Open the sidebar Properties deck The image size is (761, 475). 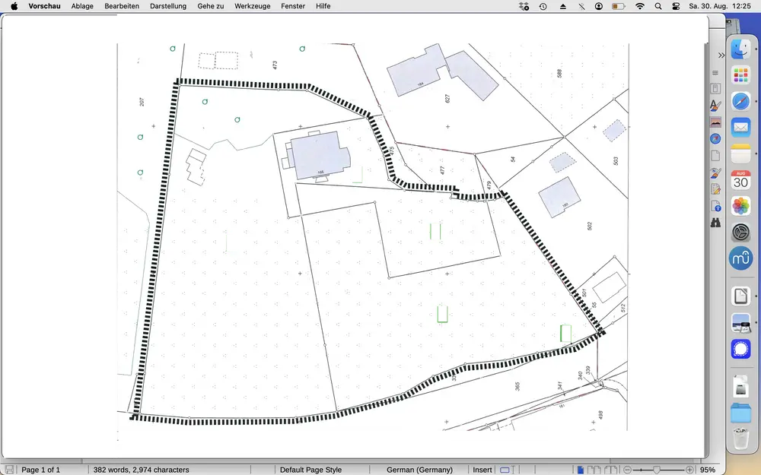pos(715,88)
